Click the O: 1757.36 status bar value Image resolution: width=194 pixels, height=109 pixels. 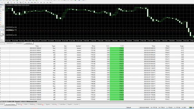(154, 107)
